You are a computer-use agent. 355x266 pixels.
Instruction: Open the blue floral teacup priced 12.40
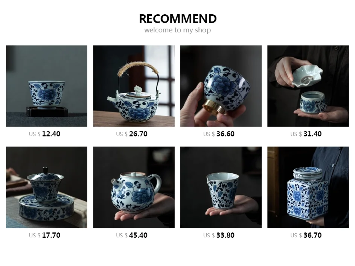pos(47,86)
